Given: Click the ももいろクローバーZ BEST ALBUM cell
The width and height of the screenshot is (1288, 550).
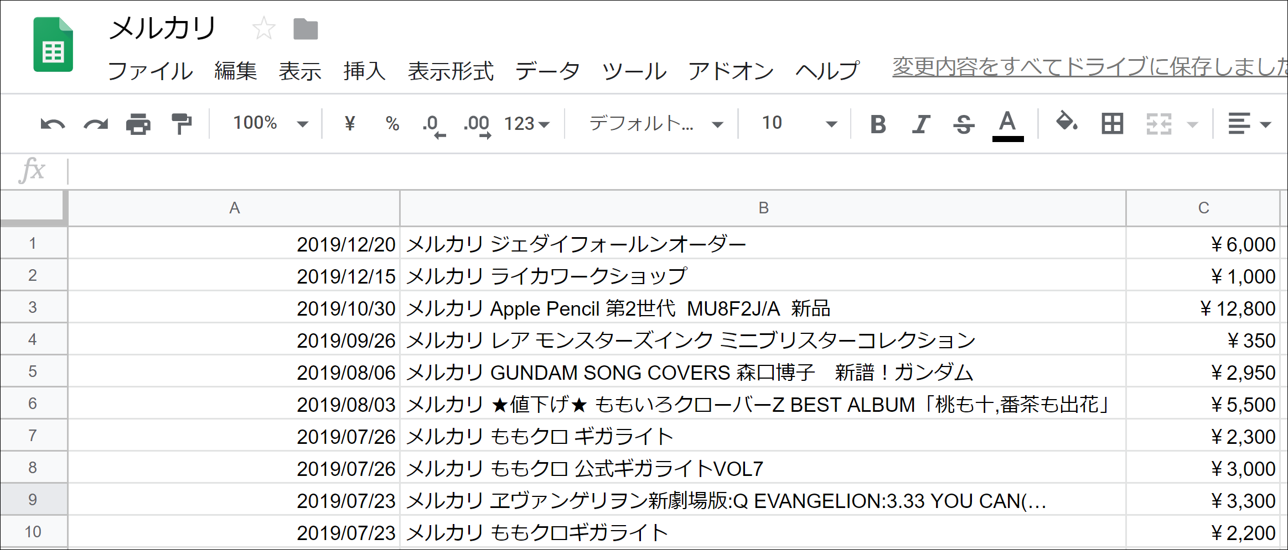Looking at the screenshot, I should click(x=763, y=404).
